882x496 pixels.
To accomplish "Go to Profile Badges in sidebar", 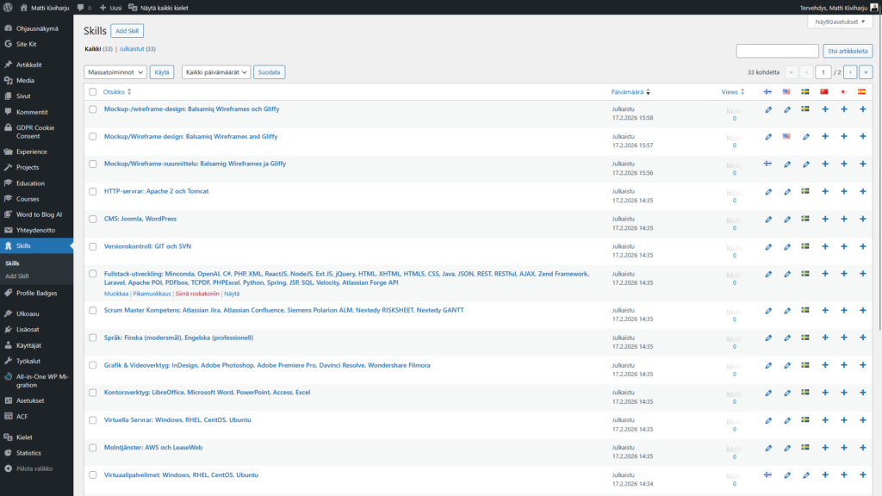I will pos(36,294).
